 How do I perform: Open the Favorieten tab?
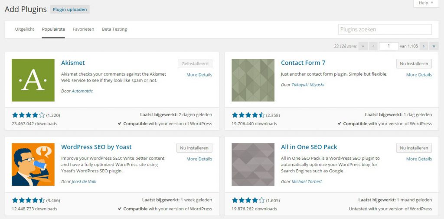[x=84, y=29]
